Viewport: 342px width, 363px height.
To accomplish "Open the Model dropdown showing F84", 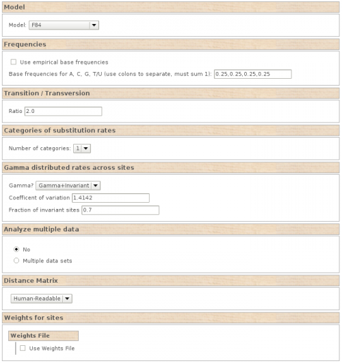I will 64,25.
